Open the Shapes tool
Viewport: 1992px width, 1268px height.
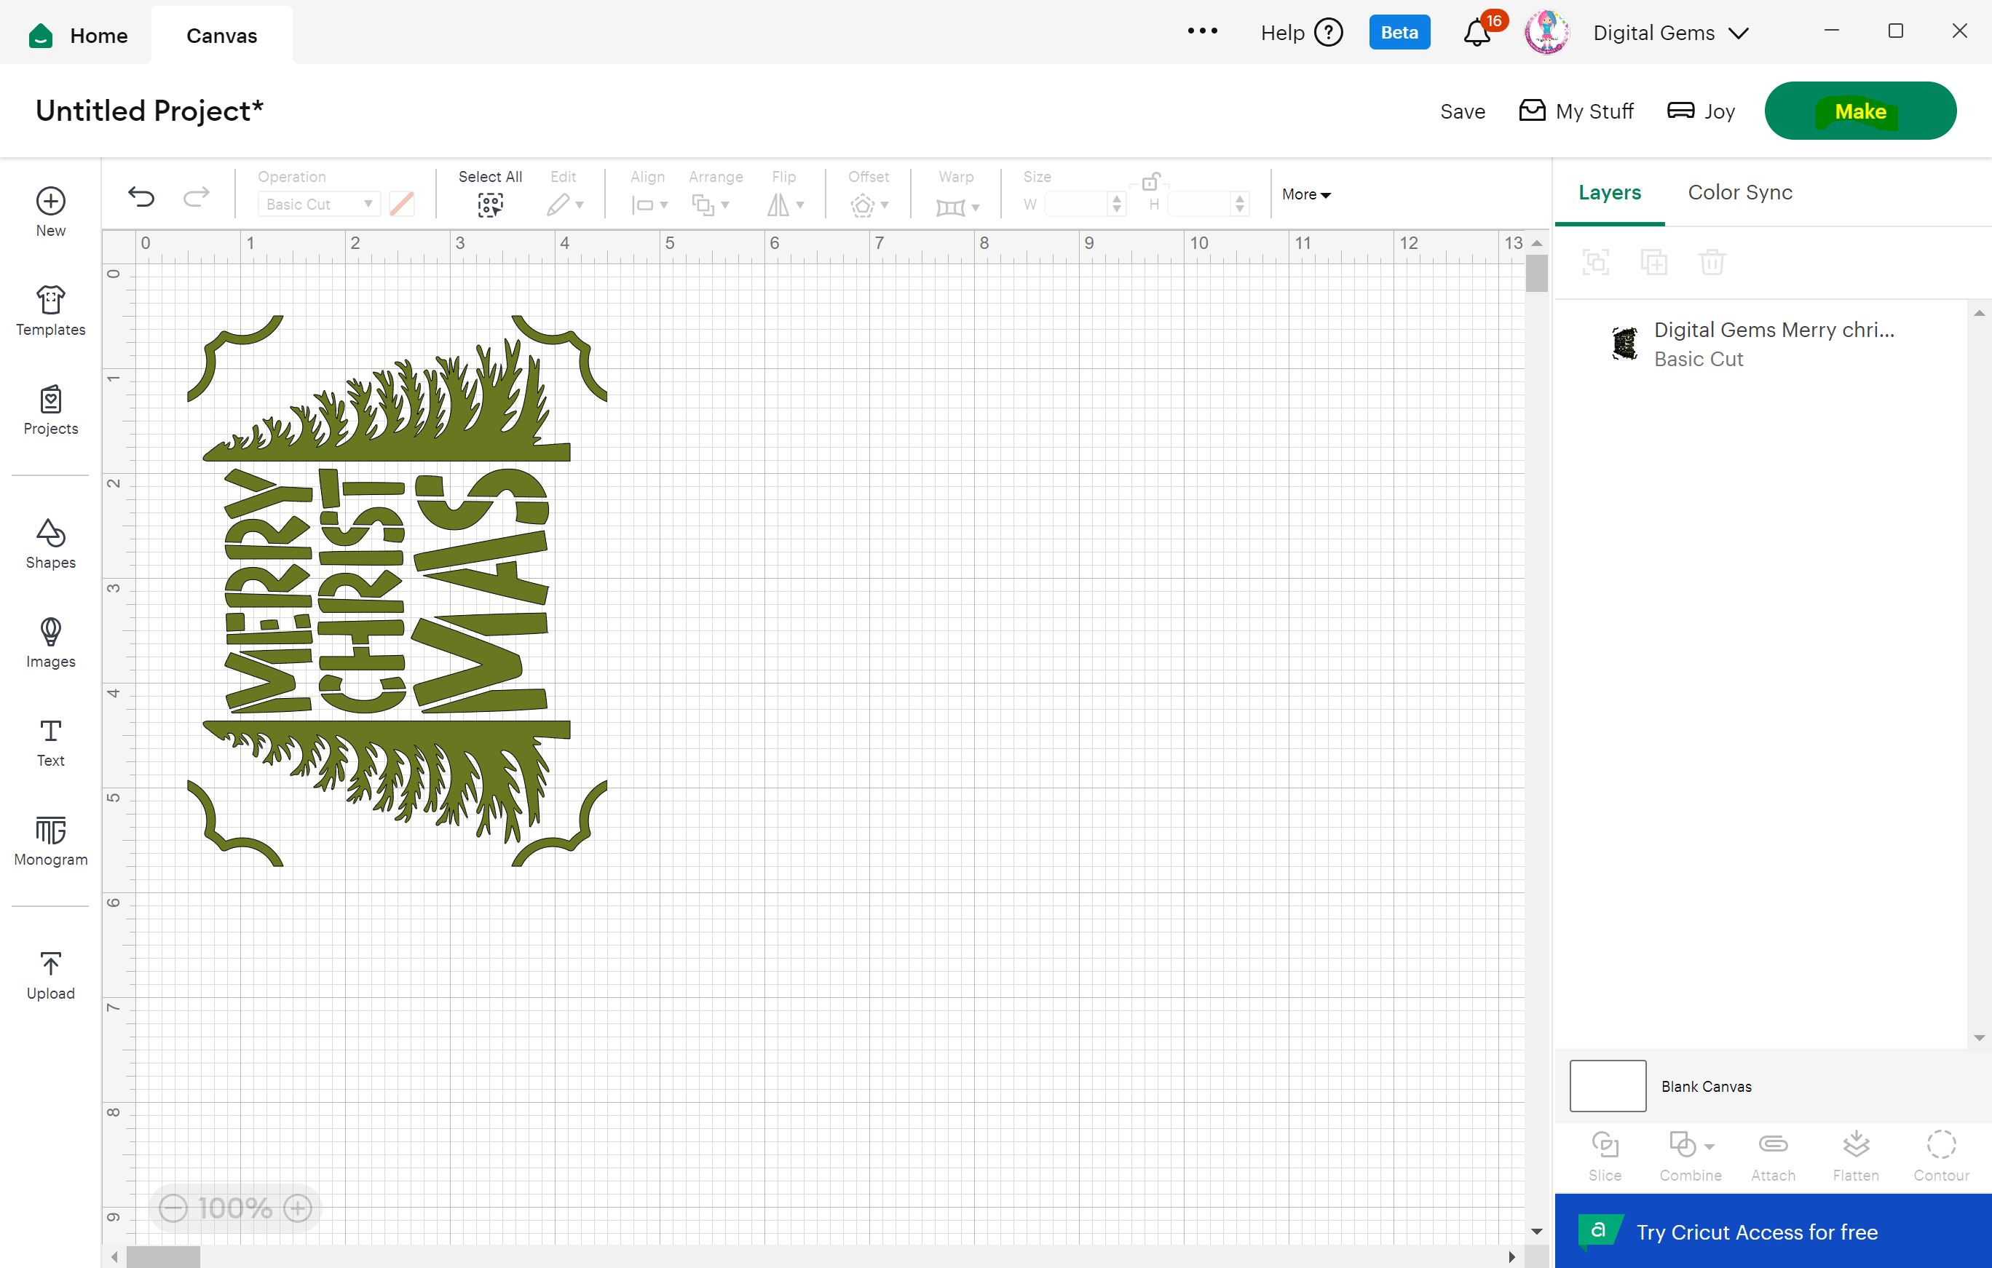(50, 542)
